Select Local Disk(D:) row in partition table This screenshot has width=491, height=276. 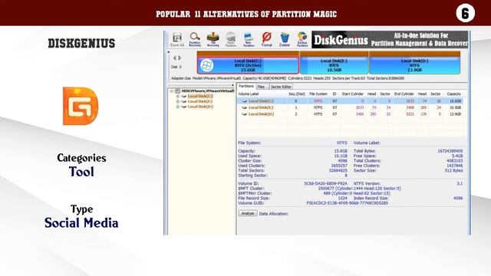(350, 114)
